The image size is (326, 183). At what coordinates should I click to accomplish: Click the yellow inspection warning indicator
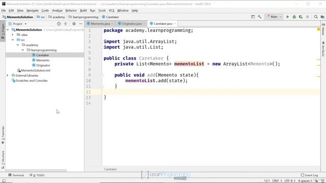[x=318, y=29]
